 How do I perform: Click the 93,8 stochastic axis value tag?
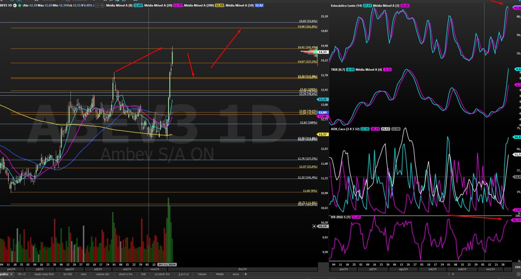[x=516, y=8]
